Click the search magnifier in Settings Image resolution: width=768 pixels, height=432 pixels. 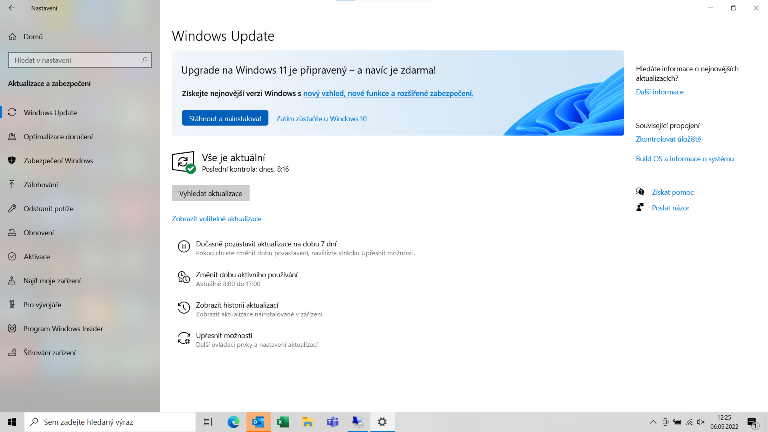click(x=144, y=60)
